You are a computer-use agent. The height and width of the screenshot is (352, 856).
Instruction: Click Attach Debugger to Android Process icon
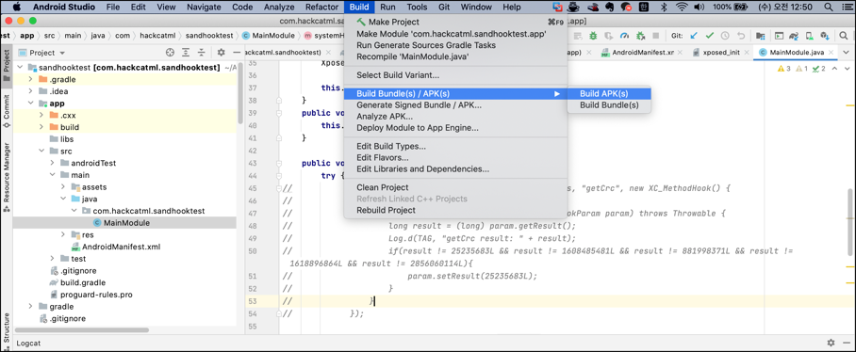pyautogui.click(x=640, y=36)
